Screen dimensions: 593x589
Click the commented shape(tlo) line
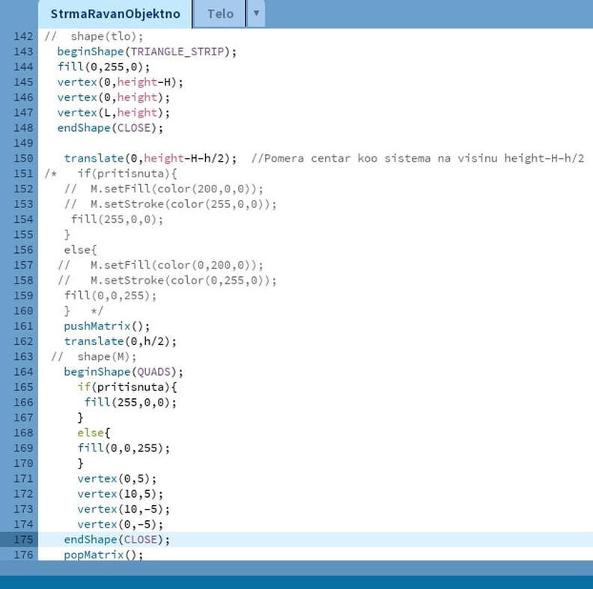(x=94, y=36)
